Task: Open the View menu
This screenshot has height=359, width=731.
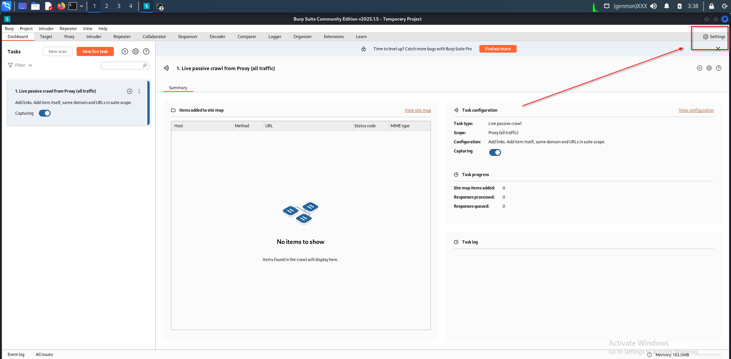Action: click(x=88, y=29)
